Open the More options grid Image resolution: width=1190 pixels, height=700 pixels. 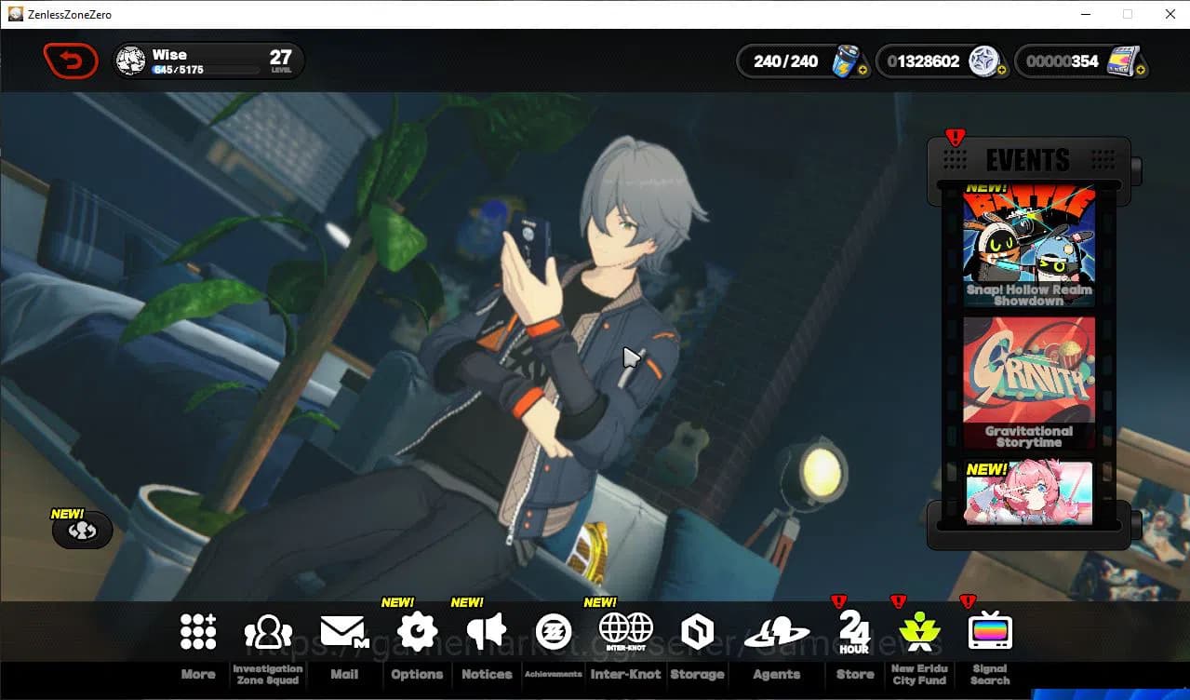(197, 629)
